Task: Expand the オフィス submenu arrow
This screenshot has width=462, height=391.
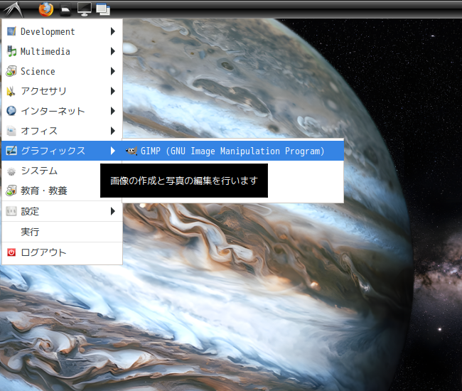Action: click(x=113, y=131)
